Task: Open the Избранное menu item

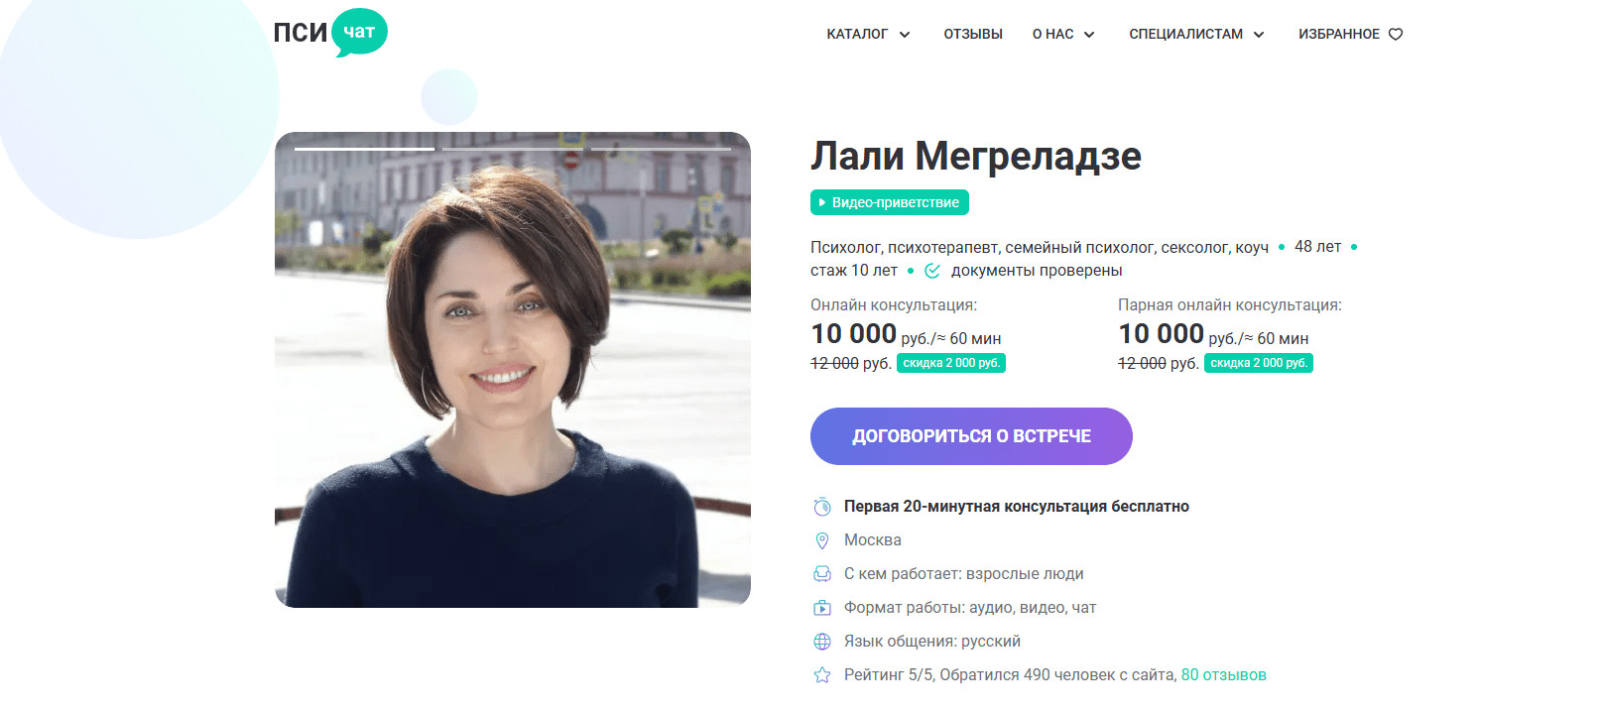Action: 1339,34
